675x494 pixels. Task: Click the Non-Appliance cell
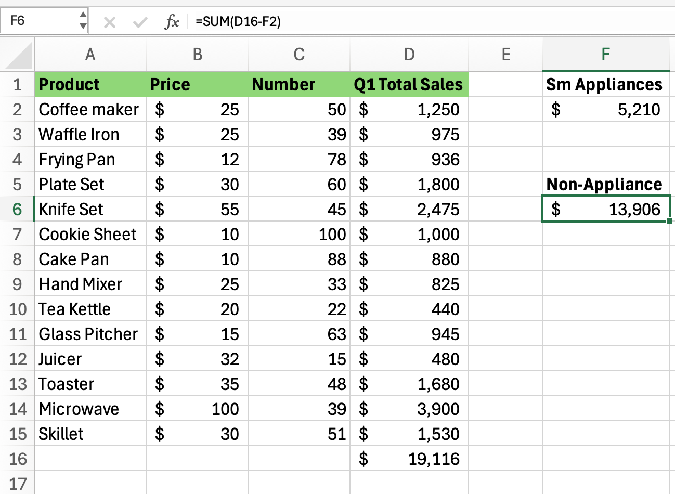[x=606, y=184]
